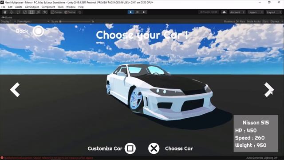Click the Speed : 260 stat
284x160 pixels.
pyautogui.click(x=250, y=138)
